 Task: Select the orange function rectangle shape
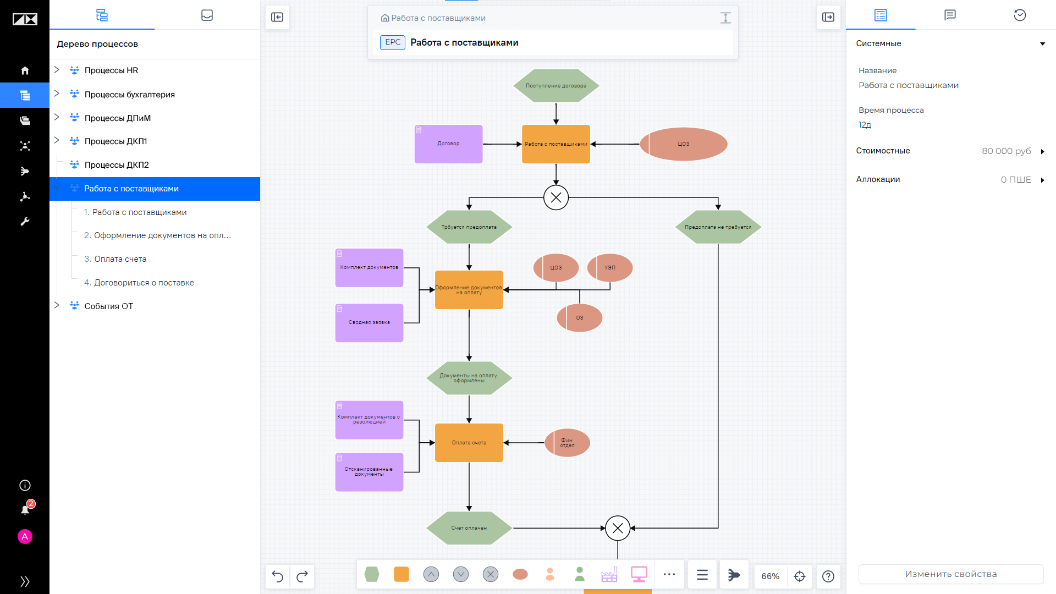click(402, 574)
